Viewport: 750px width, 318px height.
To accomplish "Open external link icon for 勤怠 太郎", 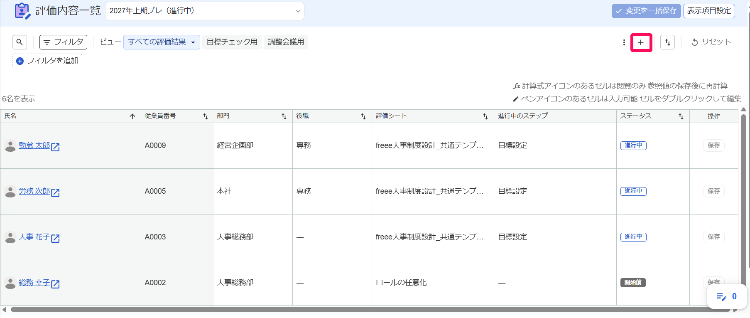I will tap(55, 147).
